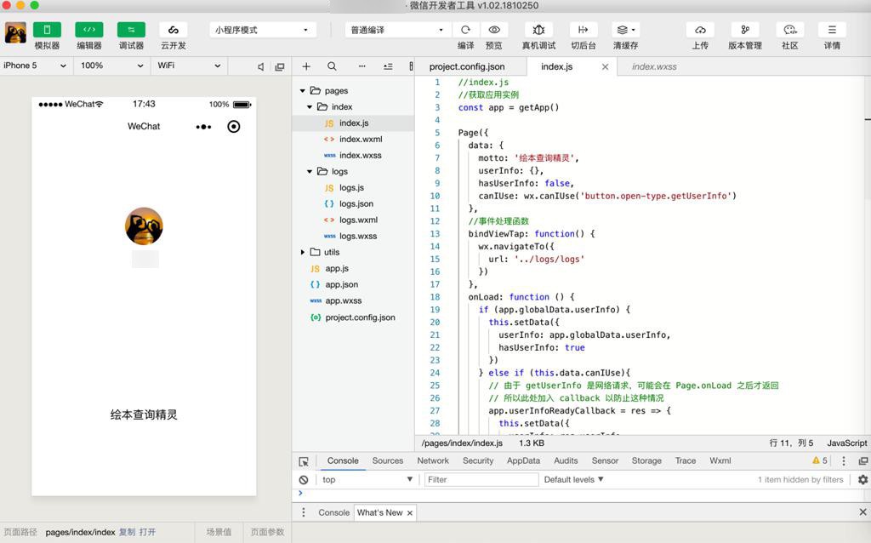The height and width of the screenshot is (543, 871).
Task: Click the Compile (编译) refresh icon
Action: (x=465, y=30)
